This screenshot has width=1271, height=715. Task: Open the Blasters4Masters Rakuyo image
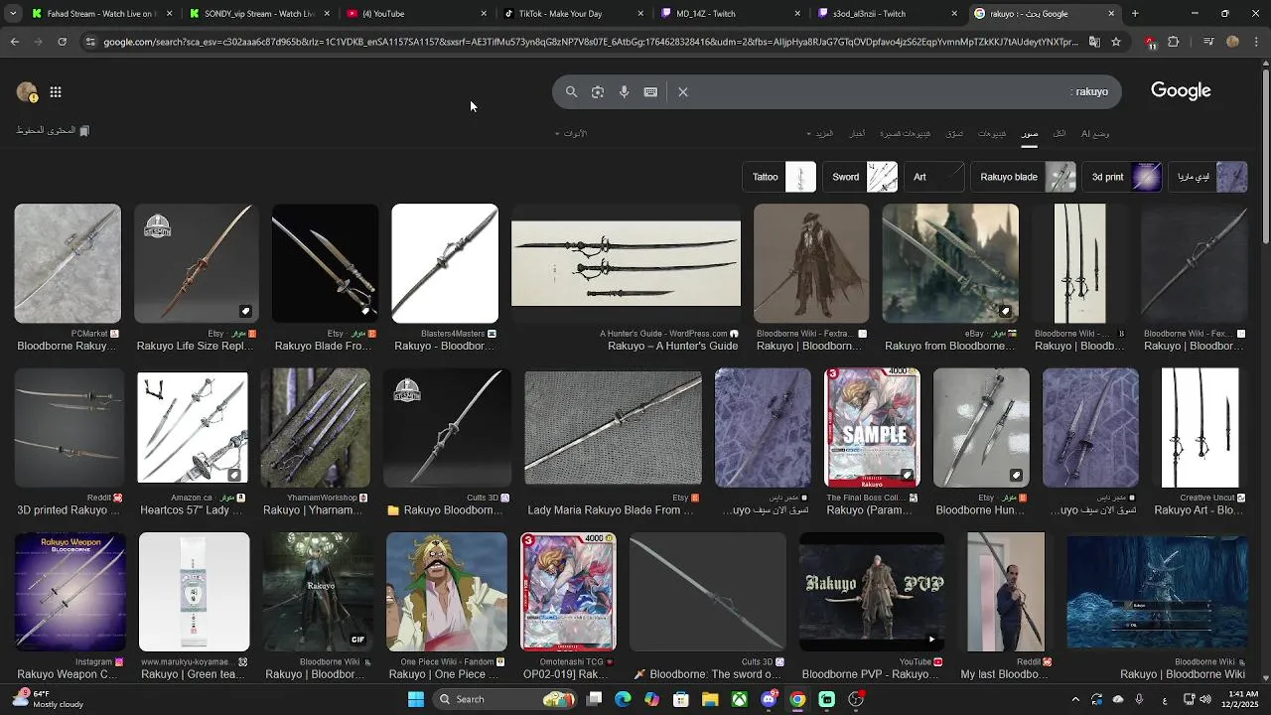pos(445,263)
